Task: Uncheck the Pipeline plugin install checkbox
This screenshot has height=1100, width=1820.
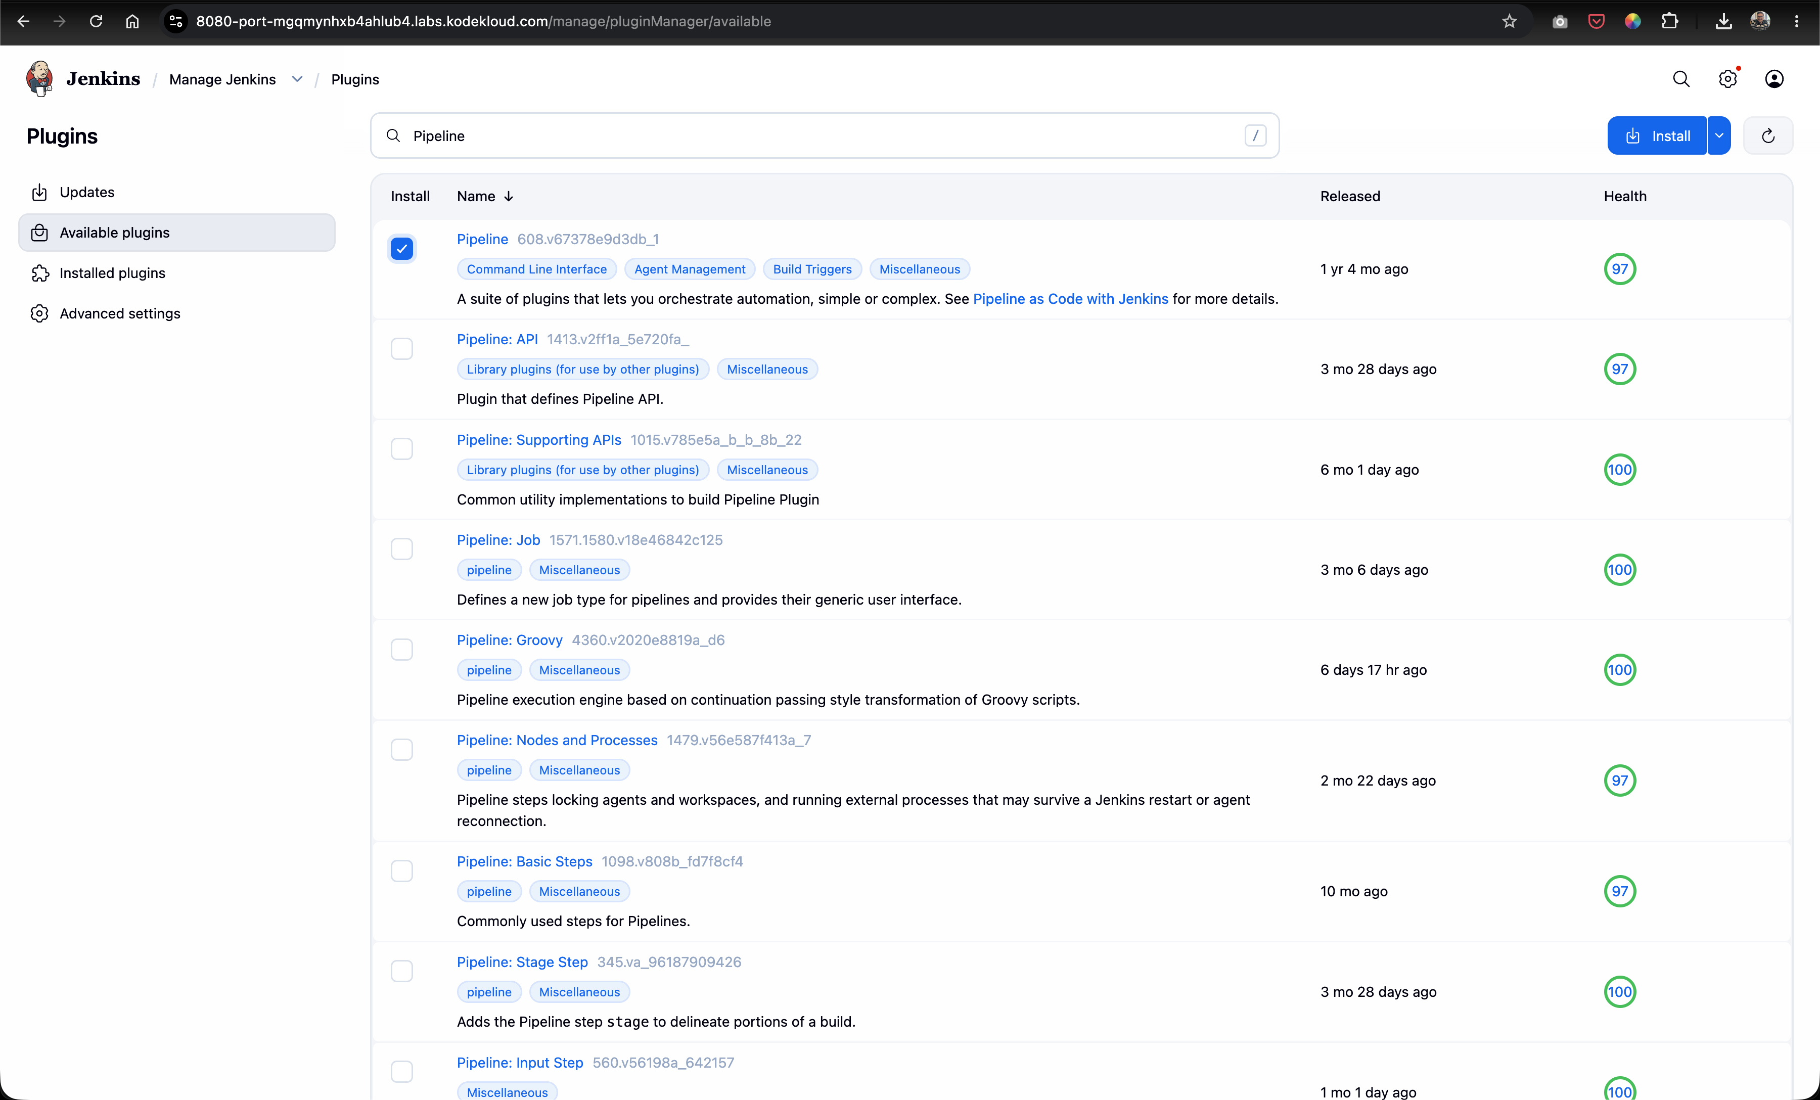Action: click(x=402, y=249)
